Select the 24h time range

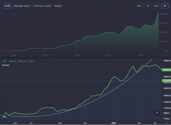coord(139,6)
